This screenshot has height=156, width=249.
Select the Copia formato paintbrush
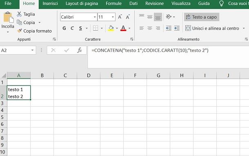[x=34, y=31]
